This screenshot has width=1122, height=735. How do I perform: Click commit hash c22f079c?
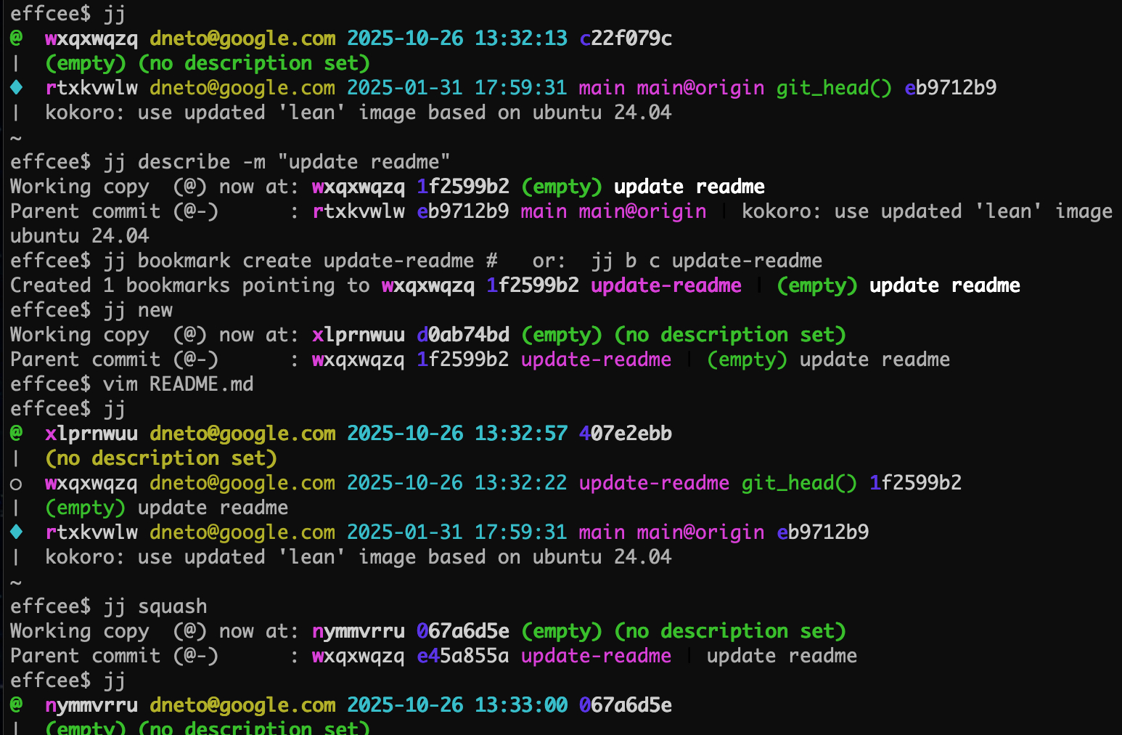click(625, 38)
